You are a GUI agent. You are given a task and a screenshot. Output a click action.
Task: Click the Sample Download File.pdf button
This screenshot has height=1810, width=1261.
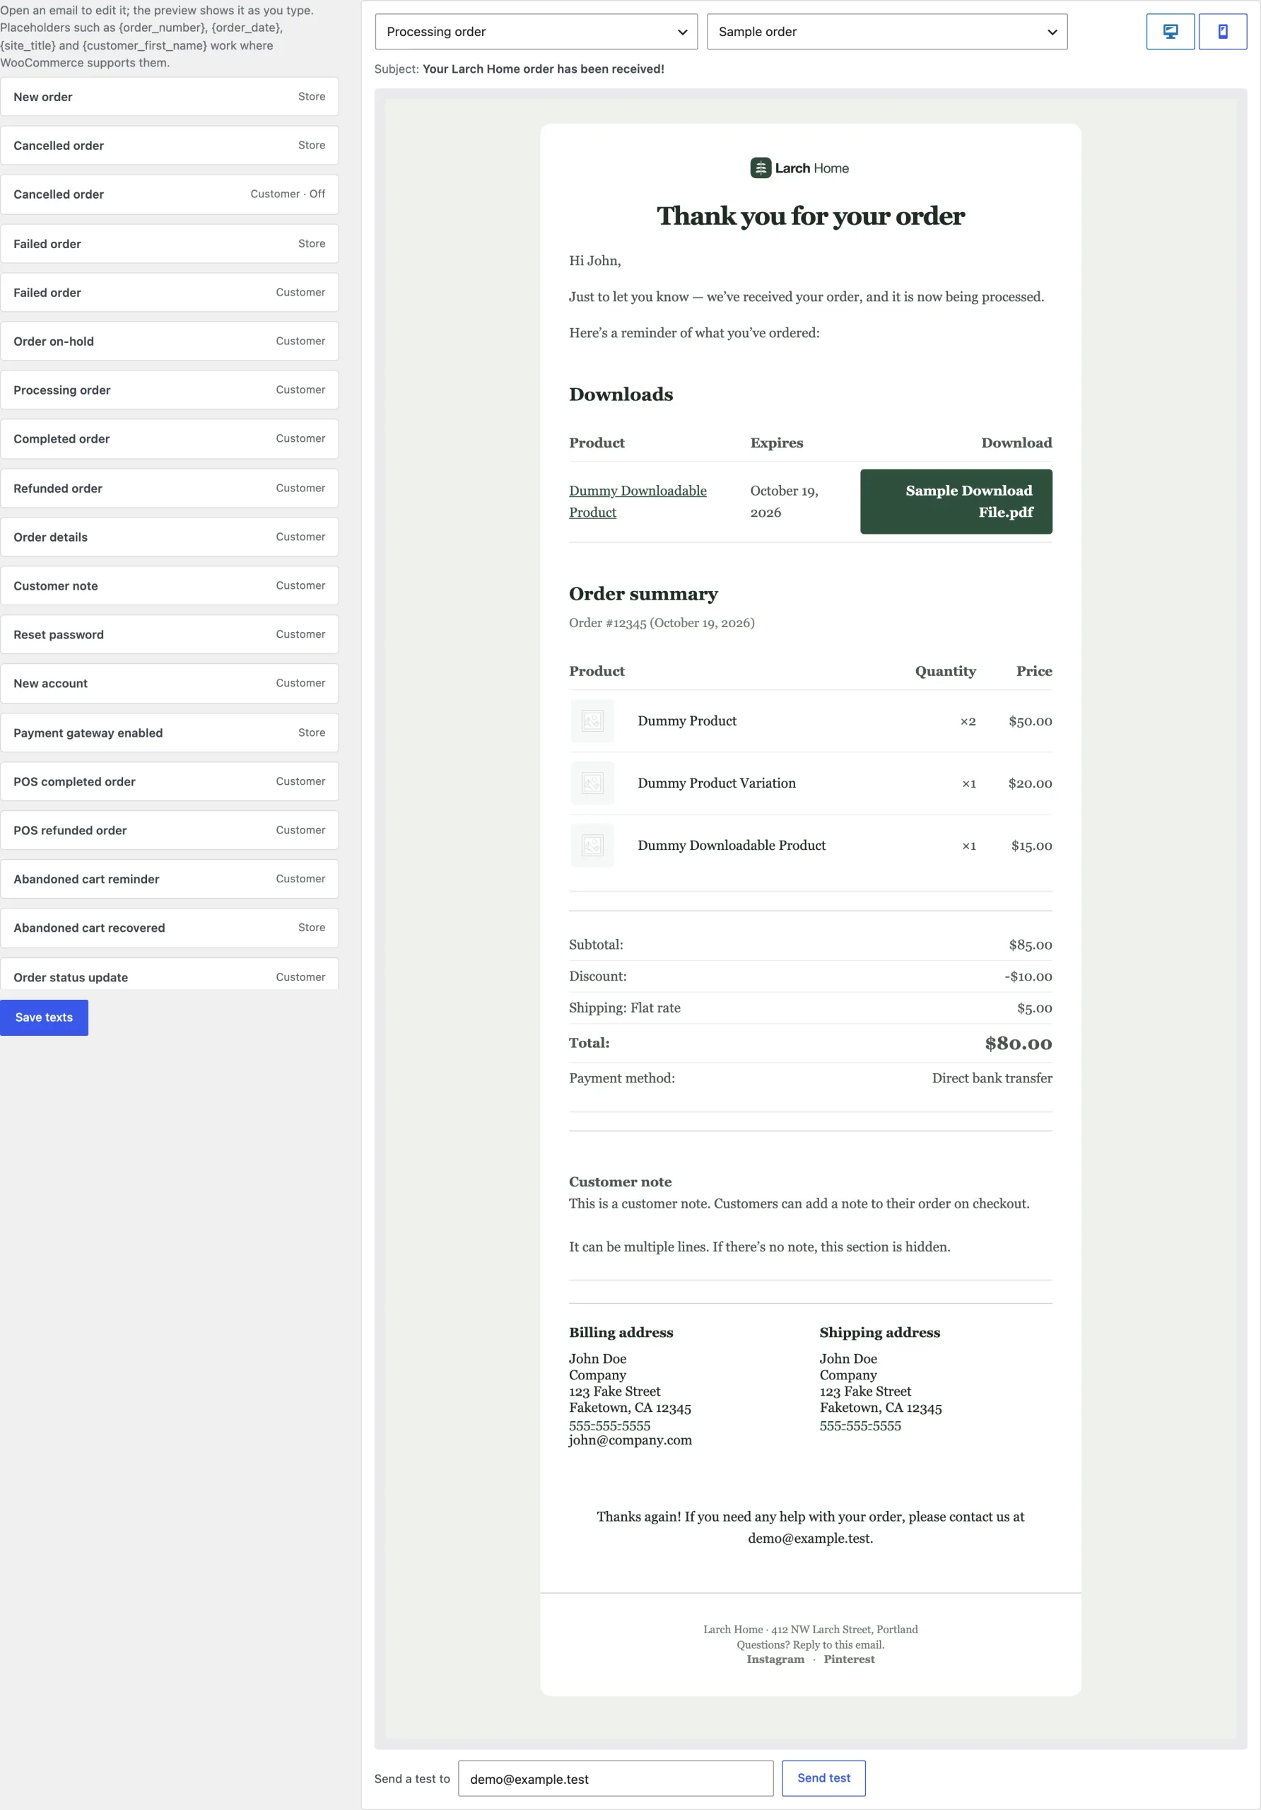pos(956,501)
